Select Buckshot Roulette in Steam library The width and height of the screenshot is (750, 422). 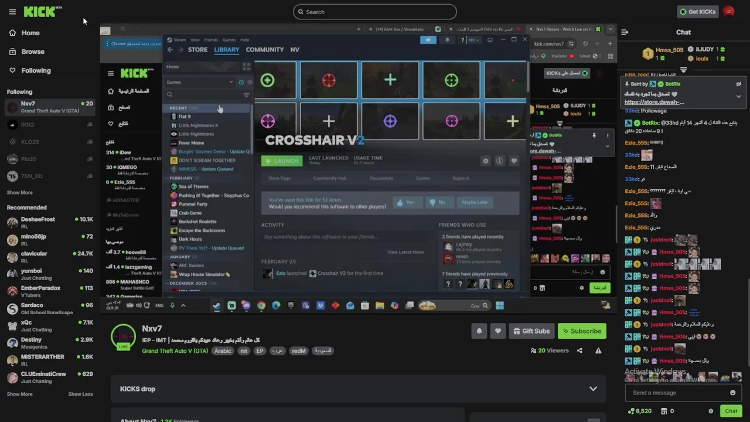click(x=197, y=222)
